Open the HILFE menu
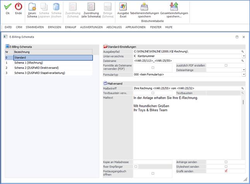This screenshot has height=184, width=250. pos(169,27)
